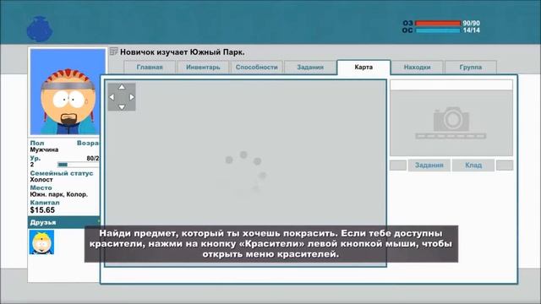Click the Мужчина gender value
The width and height of the screenshot is (541, 304).
coord(44,149)
